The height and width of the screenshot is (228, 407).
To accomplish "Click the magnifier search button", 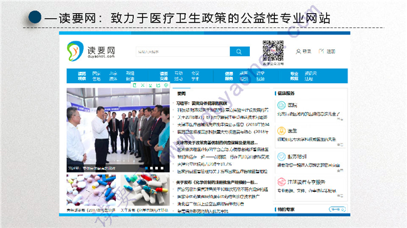I will click(x=240, y=52).
